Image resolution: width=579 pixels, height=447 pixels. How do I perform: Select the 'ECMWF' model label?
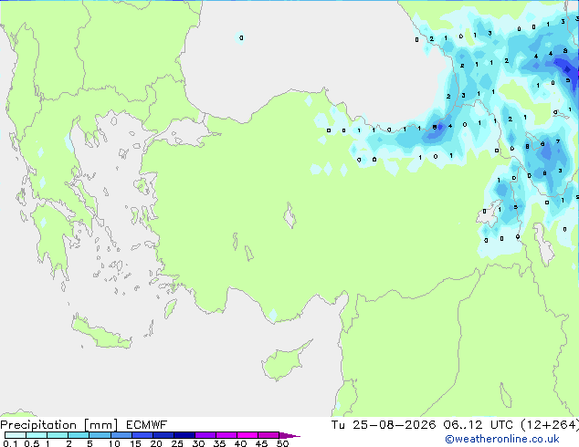click(147, 425)
